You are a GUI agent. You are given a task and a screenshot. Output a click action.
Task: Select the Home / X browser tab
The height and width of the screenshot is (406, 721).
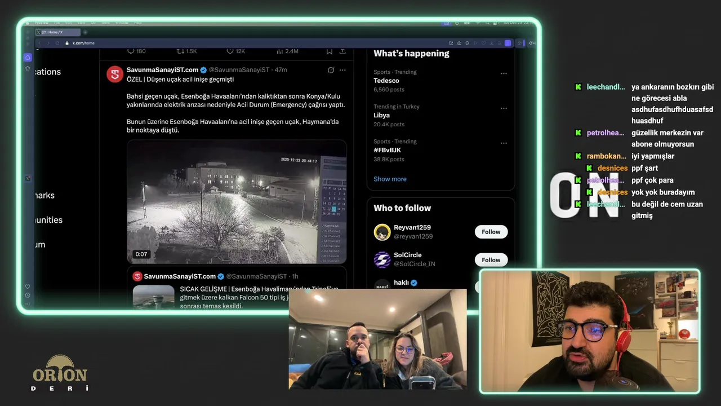[58, 32]
